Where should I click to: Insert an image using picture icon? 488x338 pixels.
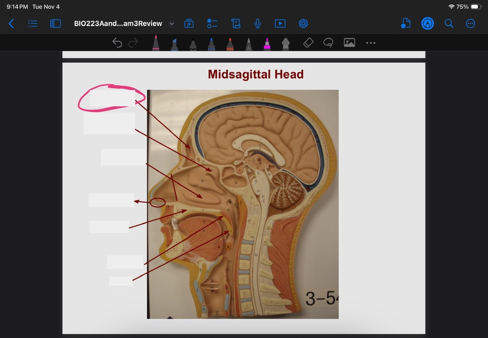pyautogui.click(x=349, y=43)
